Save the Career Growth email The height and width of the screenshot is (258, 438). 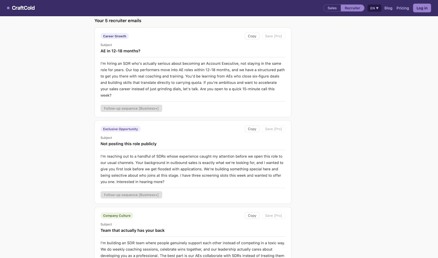click(273, 36)
